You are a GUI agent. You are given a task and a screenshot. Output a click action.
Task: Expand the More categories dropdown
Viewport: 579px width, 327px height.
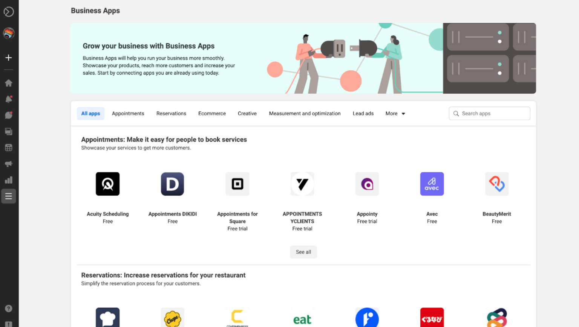click(x=395, y=113)
